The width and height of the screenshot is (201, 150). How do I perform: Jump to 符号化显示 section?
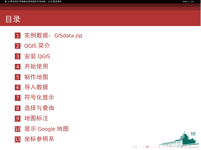pyautogui.click(x=39, y=97)
